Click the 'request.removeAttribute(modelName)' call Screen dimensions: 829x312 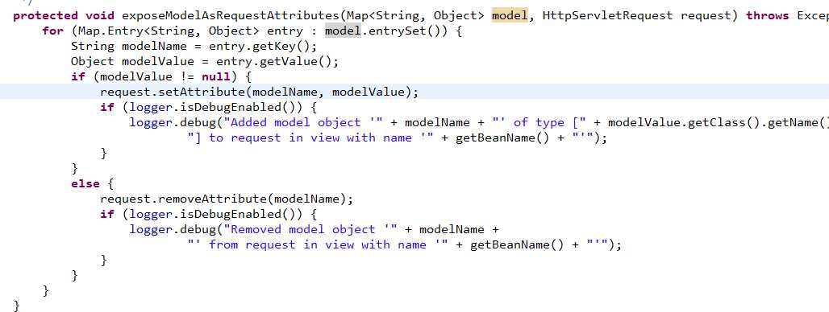click(223, 199)
